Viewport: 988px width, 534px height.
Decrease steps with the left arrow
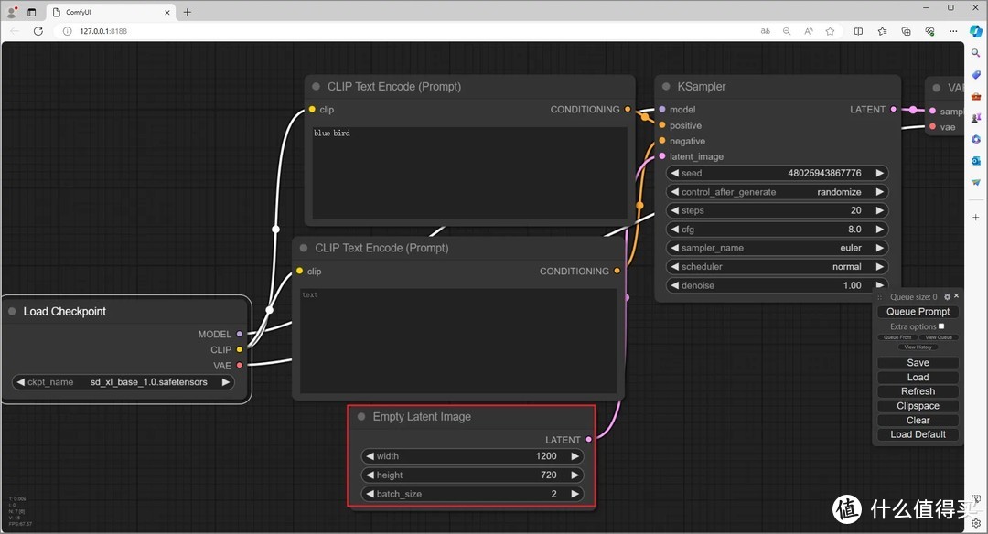(675, 210)
